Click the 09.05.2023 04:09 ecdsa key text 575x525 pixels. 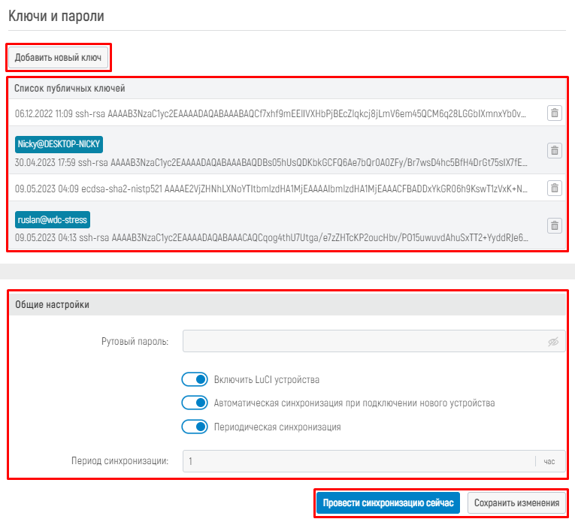pyautogui.click(x=271, y=188)
